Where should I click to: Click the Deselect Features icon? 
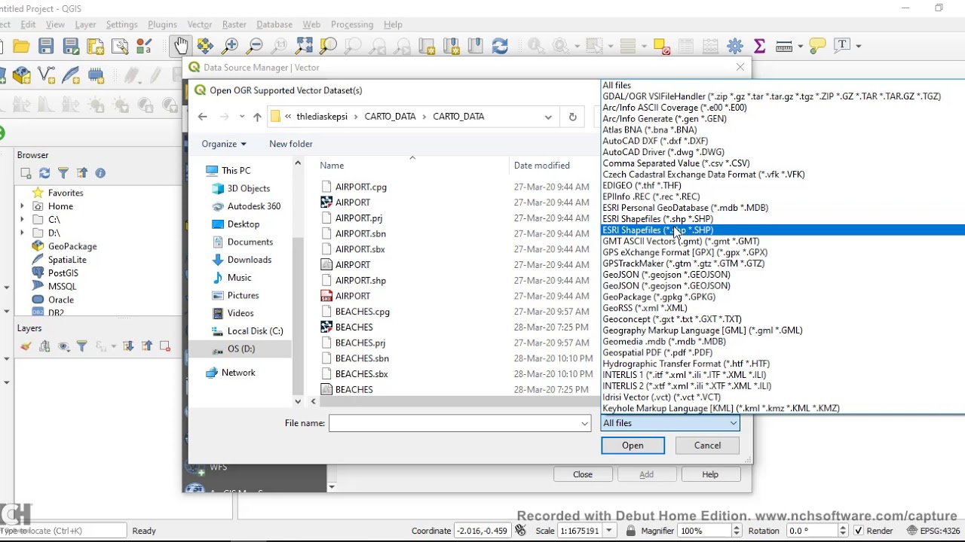coord(662,46)
